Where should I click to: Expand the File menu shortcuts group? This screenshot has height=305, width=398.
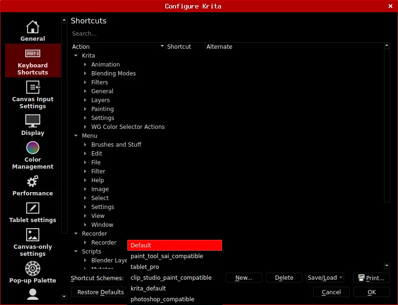tap(85, 162)
